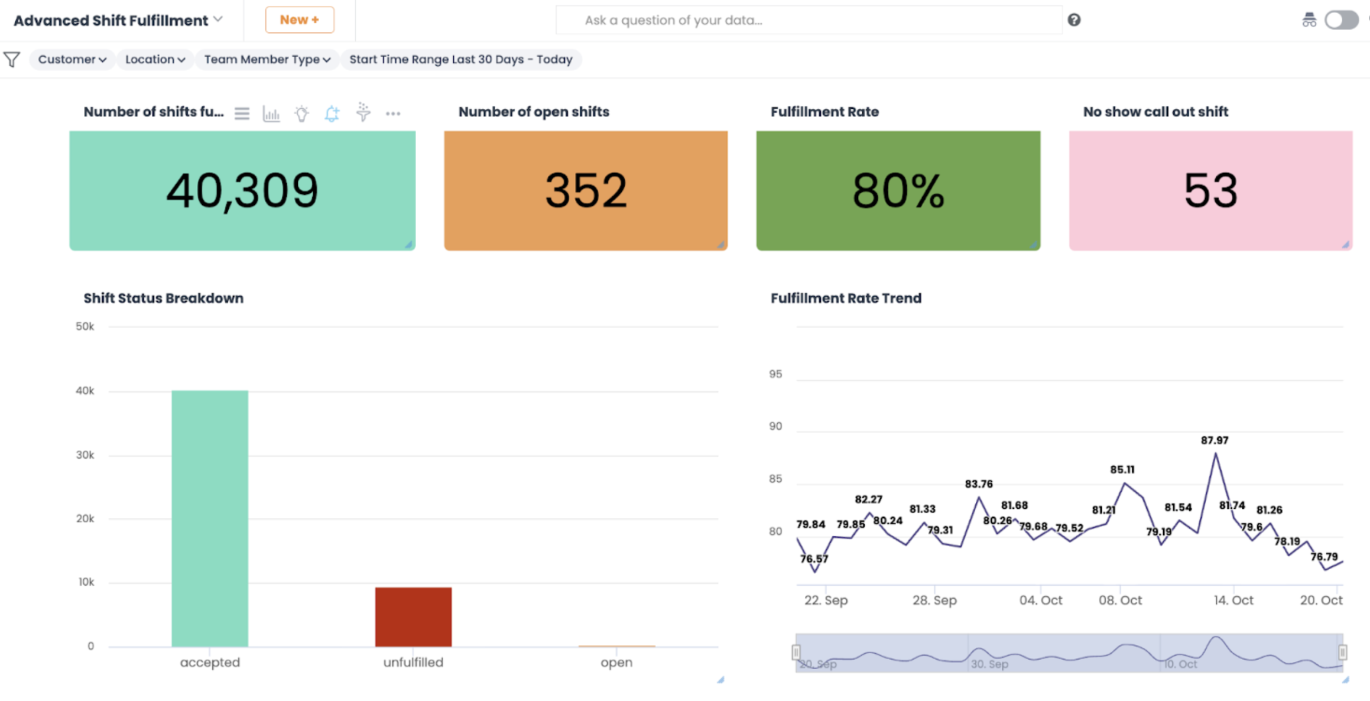Click the Start Time Range filter chip
1370x701 pixels.
tap(461, 59)
